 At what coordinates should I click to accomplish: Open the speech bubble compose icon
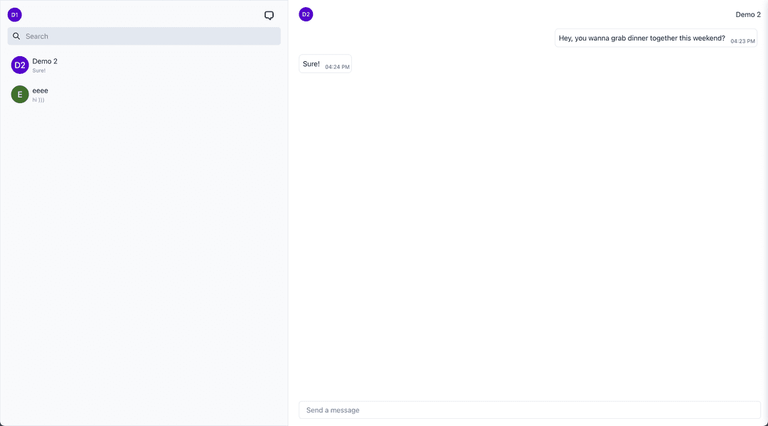coord(269,14)
